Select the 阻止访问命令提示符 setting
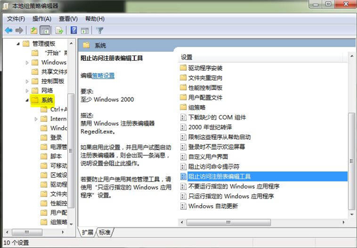This screenshot has width=357, height=248. click(214, 167)
